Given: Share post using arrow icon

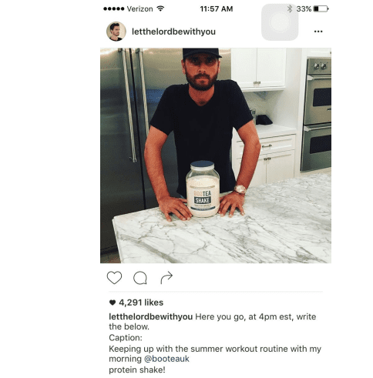Looking at the screenshot, I should 166,277.
